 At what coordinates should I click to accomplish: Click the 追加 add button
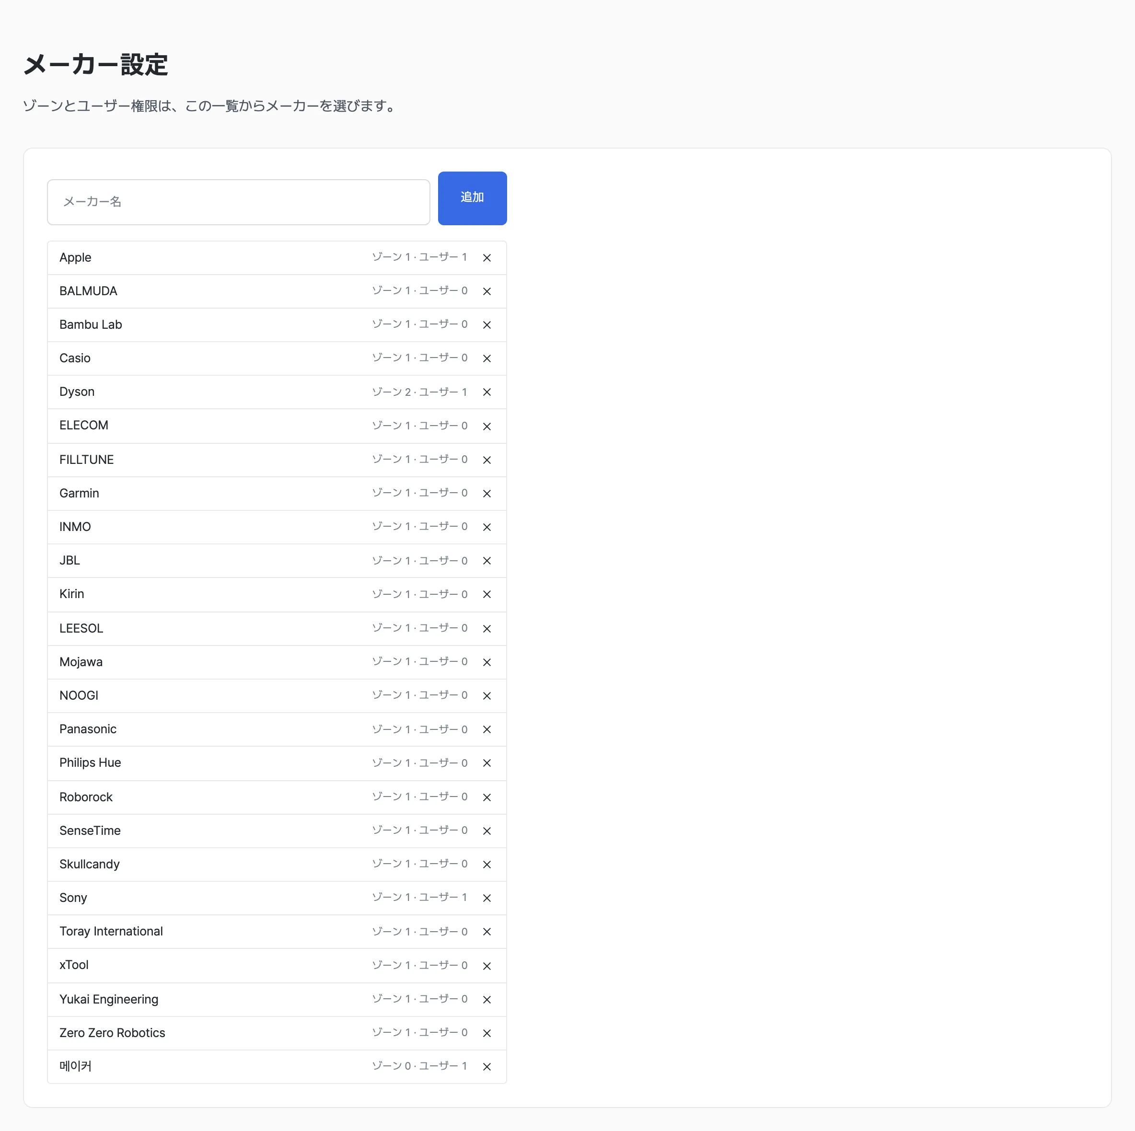point(472,198)
